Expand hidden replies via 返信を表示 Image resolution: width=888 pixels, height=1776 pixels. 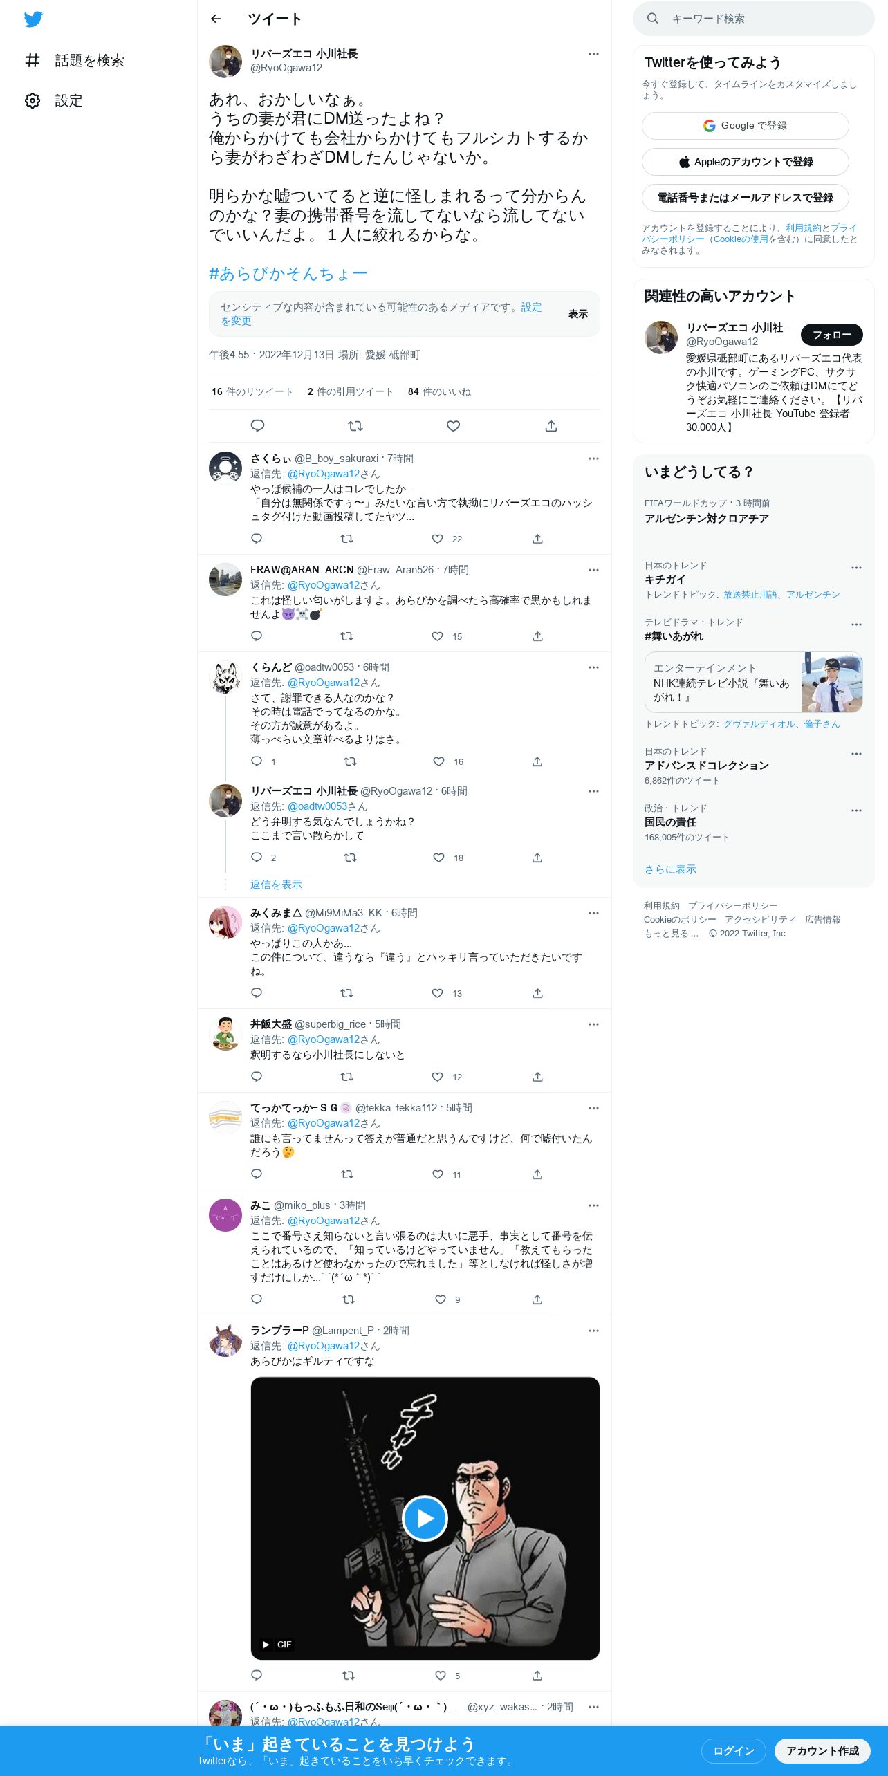click(x=276, y=885)
